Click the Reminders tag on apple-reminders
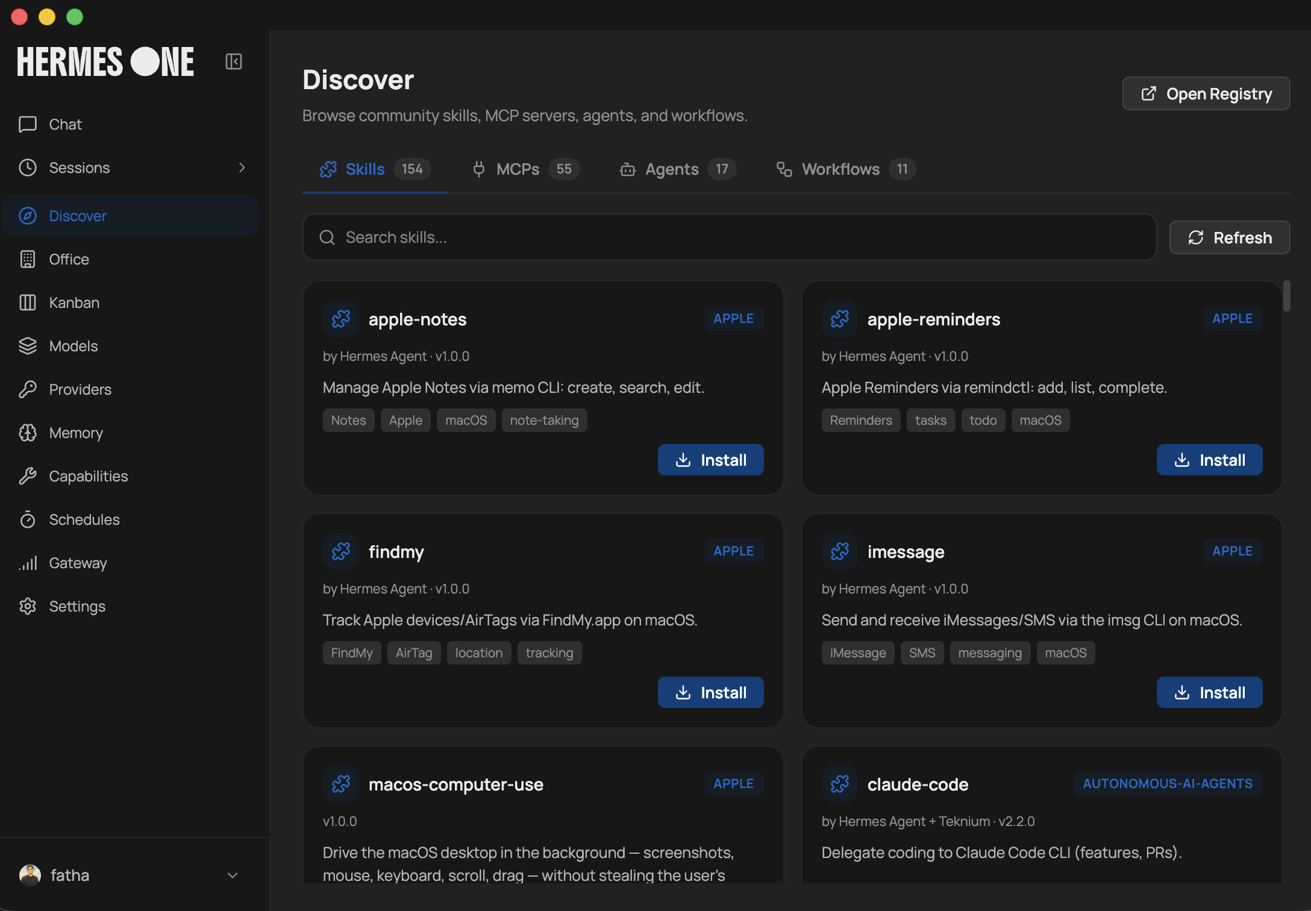 click(861, 421)
